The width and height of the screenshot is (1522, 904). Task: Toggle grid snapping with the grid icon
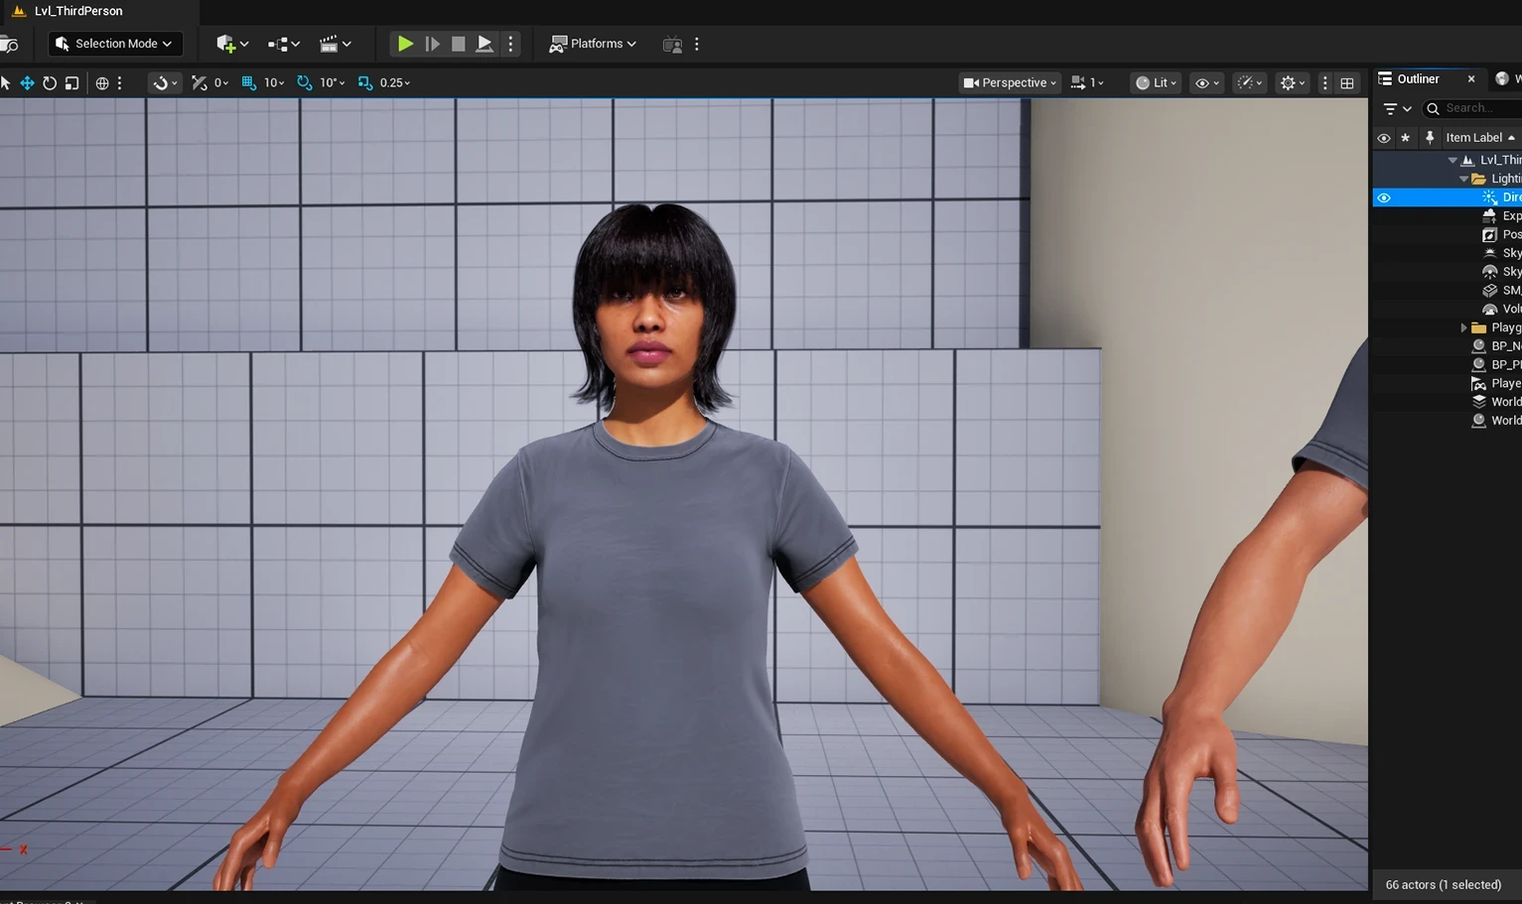(248, 83)
